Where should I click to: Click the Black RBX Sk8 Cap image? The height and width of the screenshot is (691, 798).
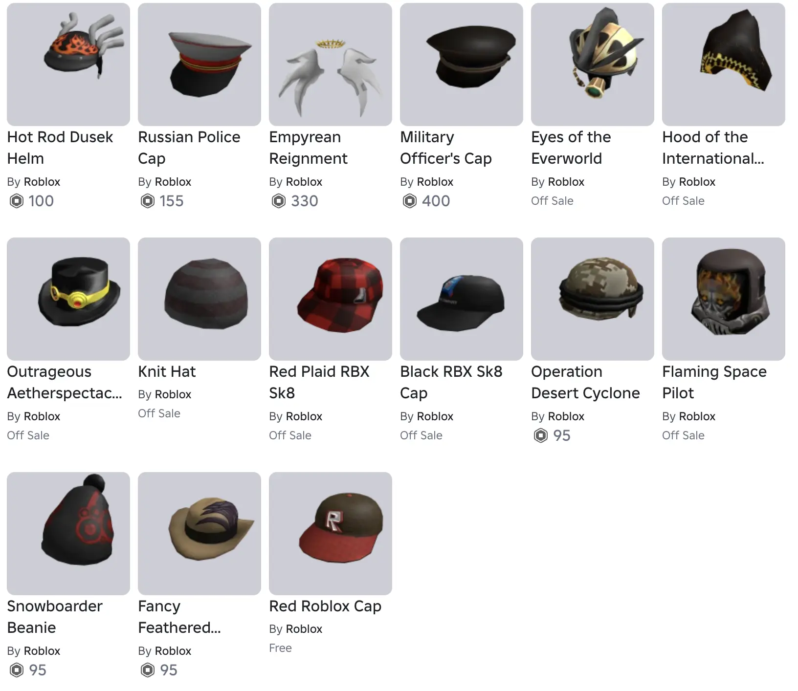click(462, 299)
